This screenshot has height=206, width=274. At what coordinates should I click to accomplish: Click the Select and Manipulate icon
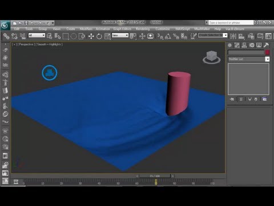142,36
